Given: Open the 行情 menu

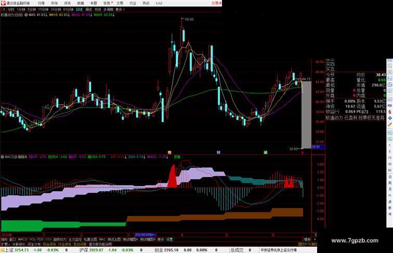Looking at the screenshot, I should (41, 3).
